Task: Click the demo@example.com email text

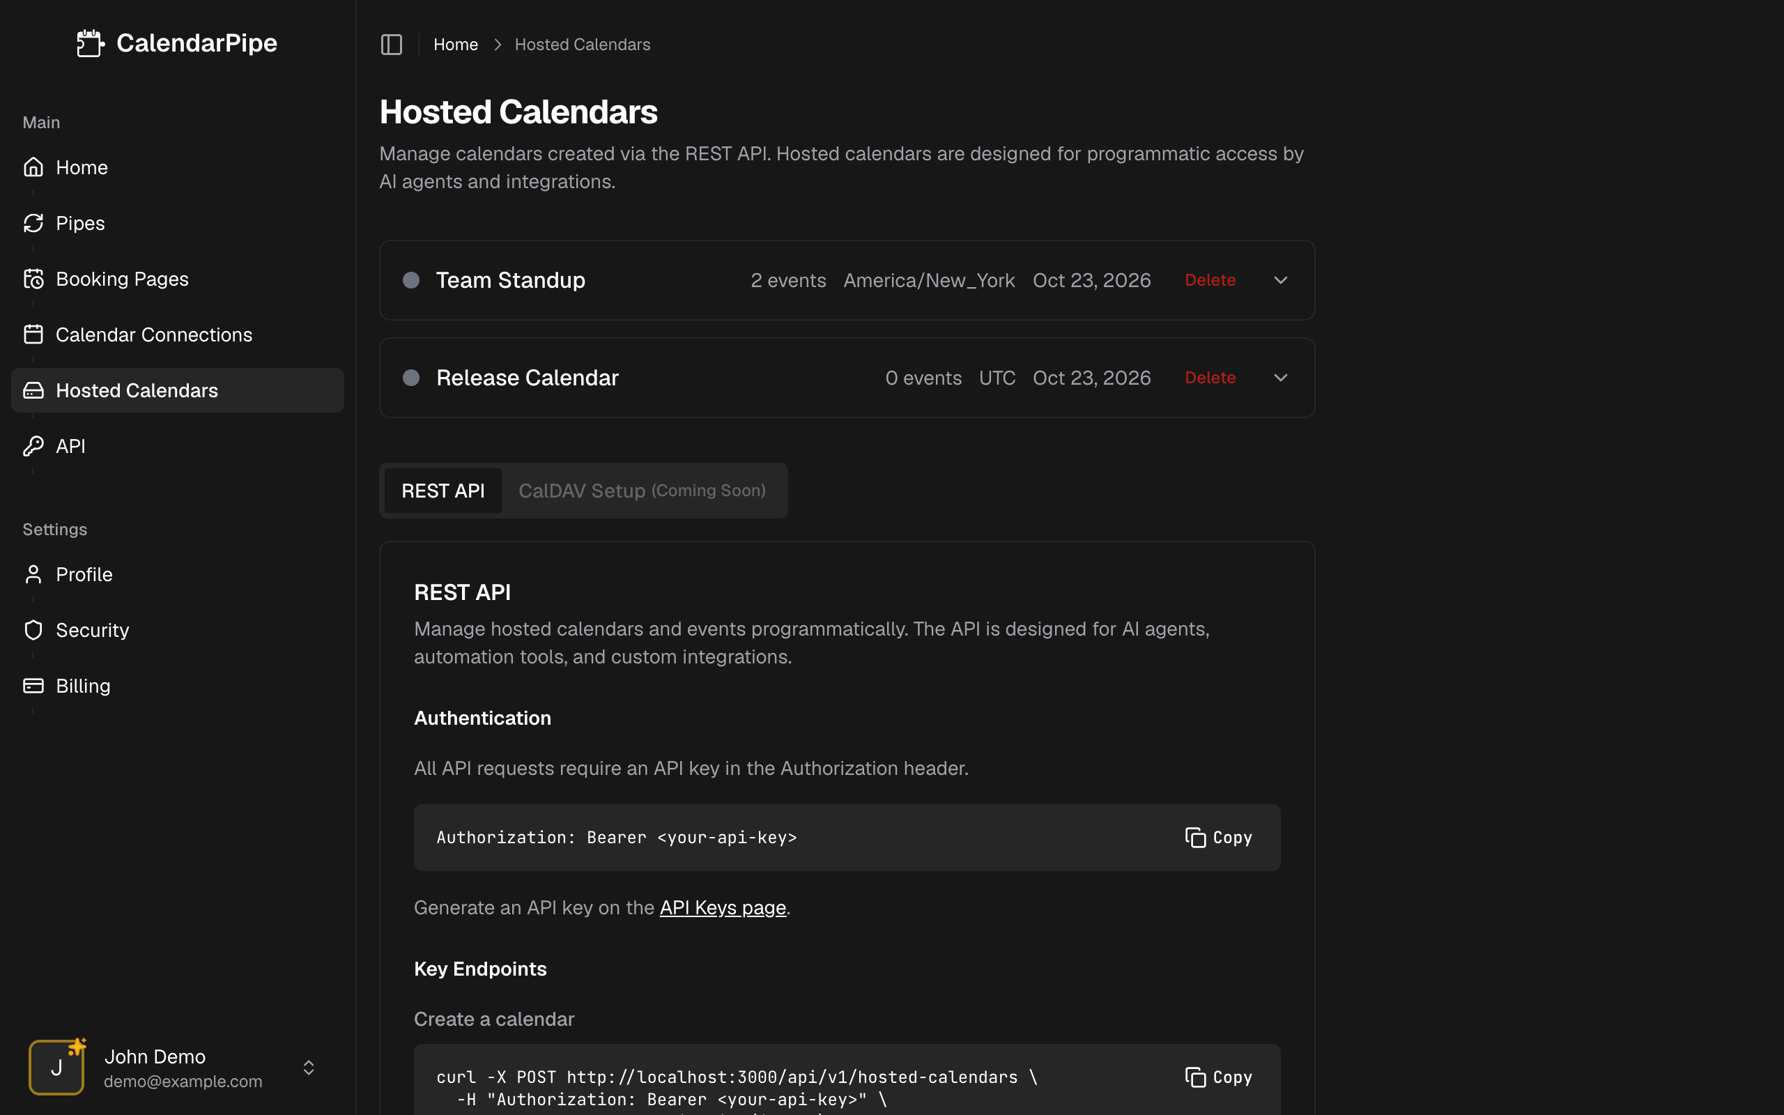Action: click(183, 1081)
